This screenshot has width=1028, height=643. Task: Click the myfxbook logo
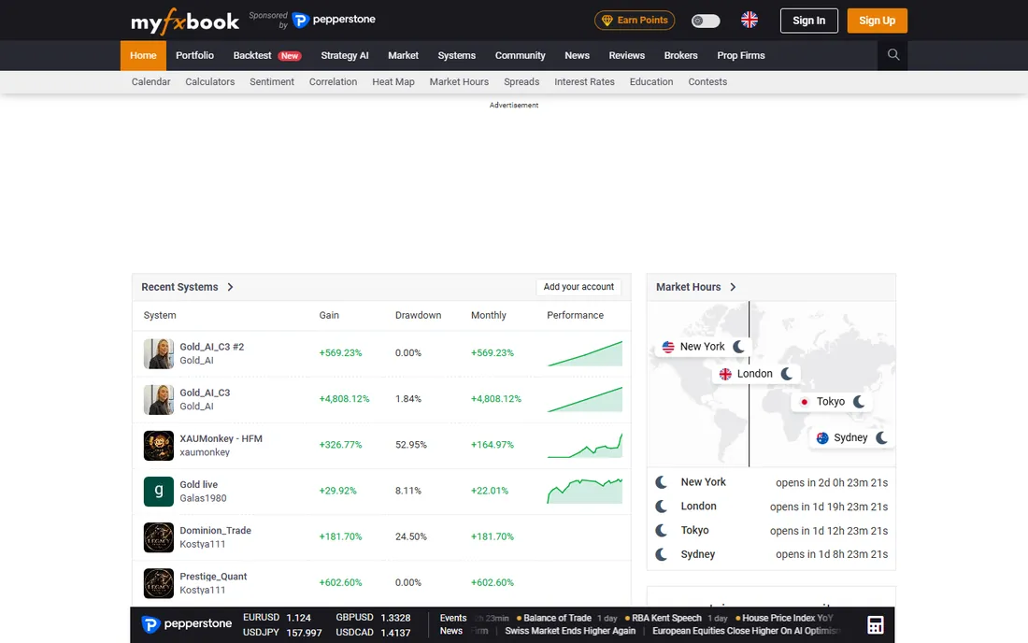185,21
